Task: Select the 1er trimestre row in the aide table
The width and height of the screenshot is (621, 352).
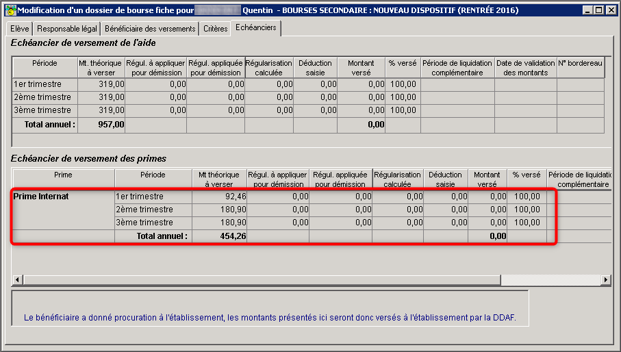Action: (x=309, y=84)
